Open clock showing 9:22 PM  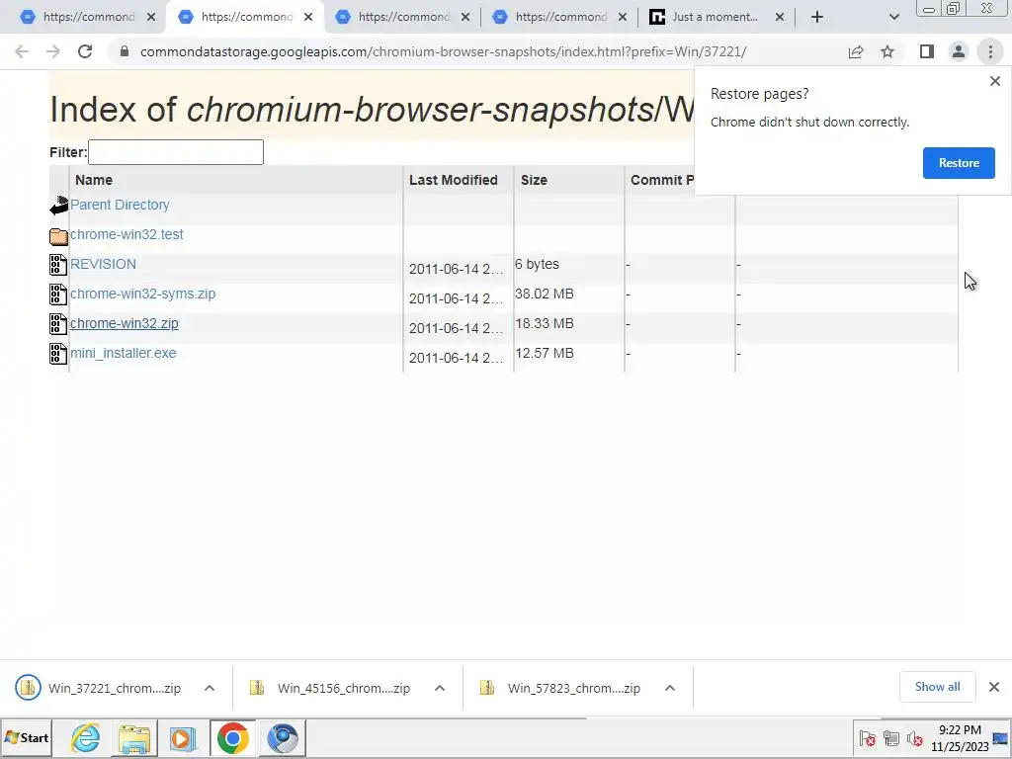pos(960,738)
